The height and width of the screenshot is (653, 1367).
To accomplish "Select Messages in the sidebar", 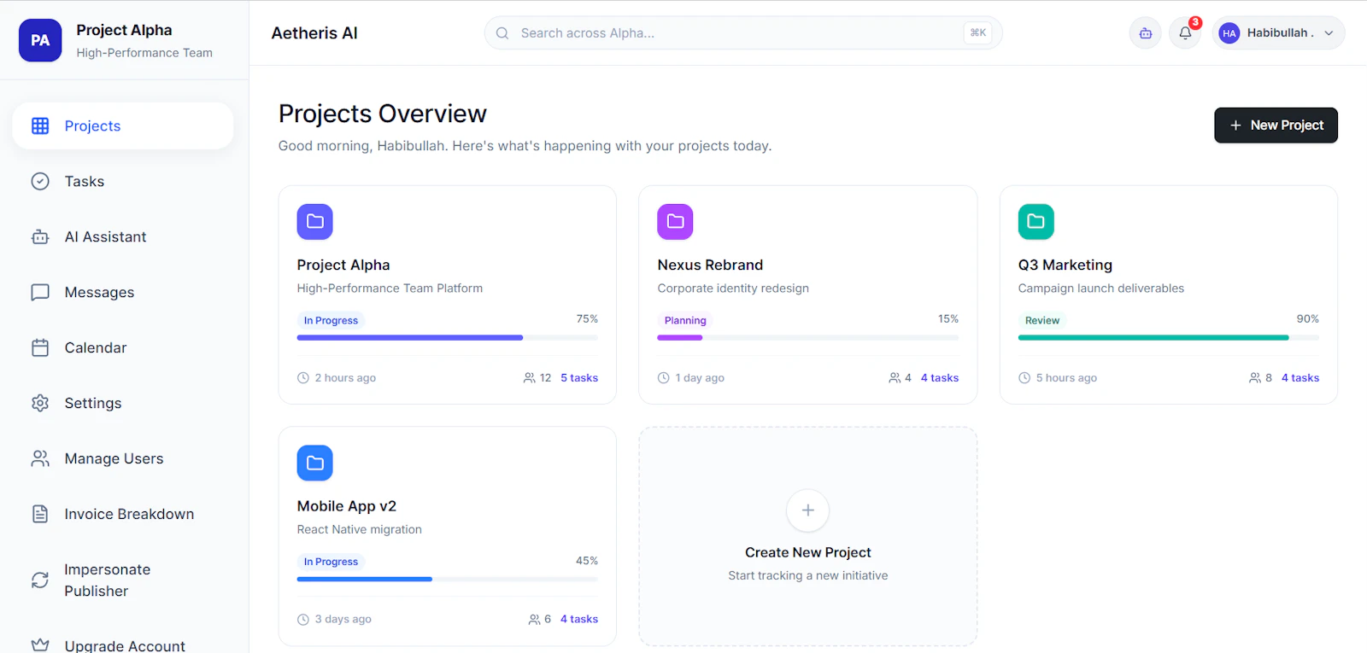I will [123, 292].
